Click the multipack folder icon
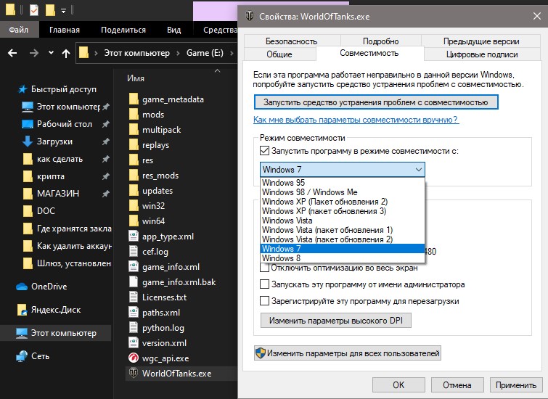Viewport: 548px width, 399px height. 134,130
